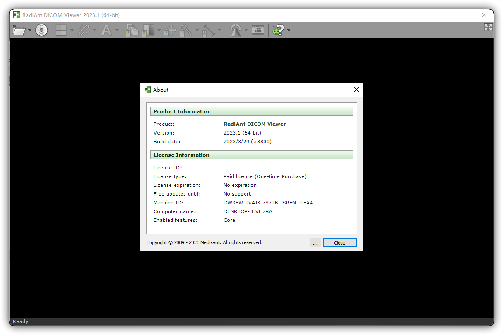503x335 pixels.
Task: Click the Computer name: label
Action: tap(175, 211)
